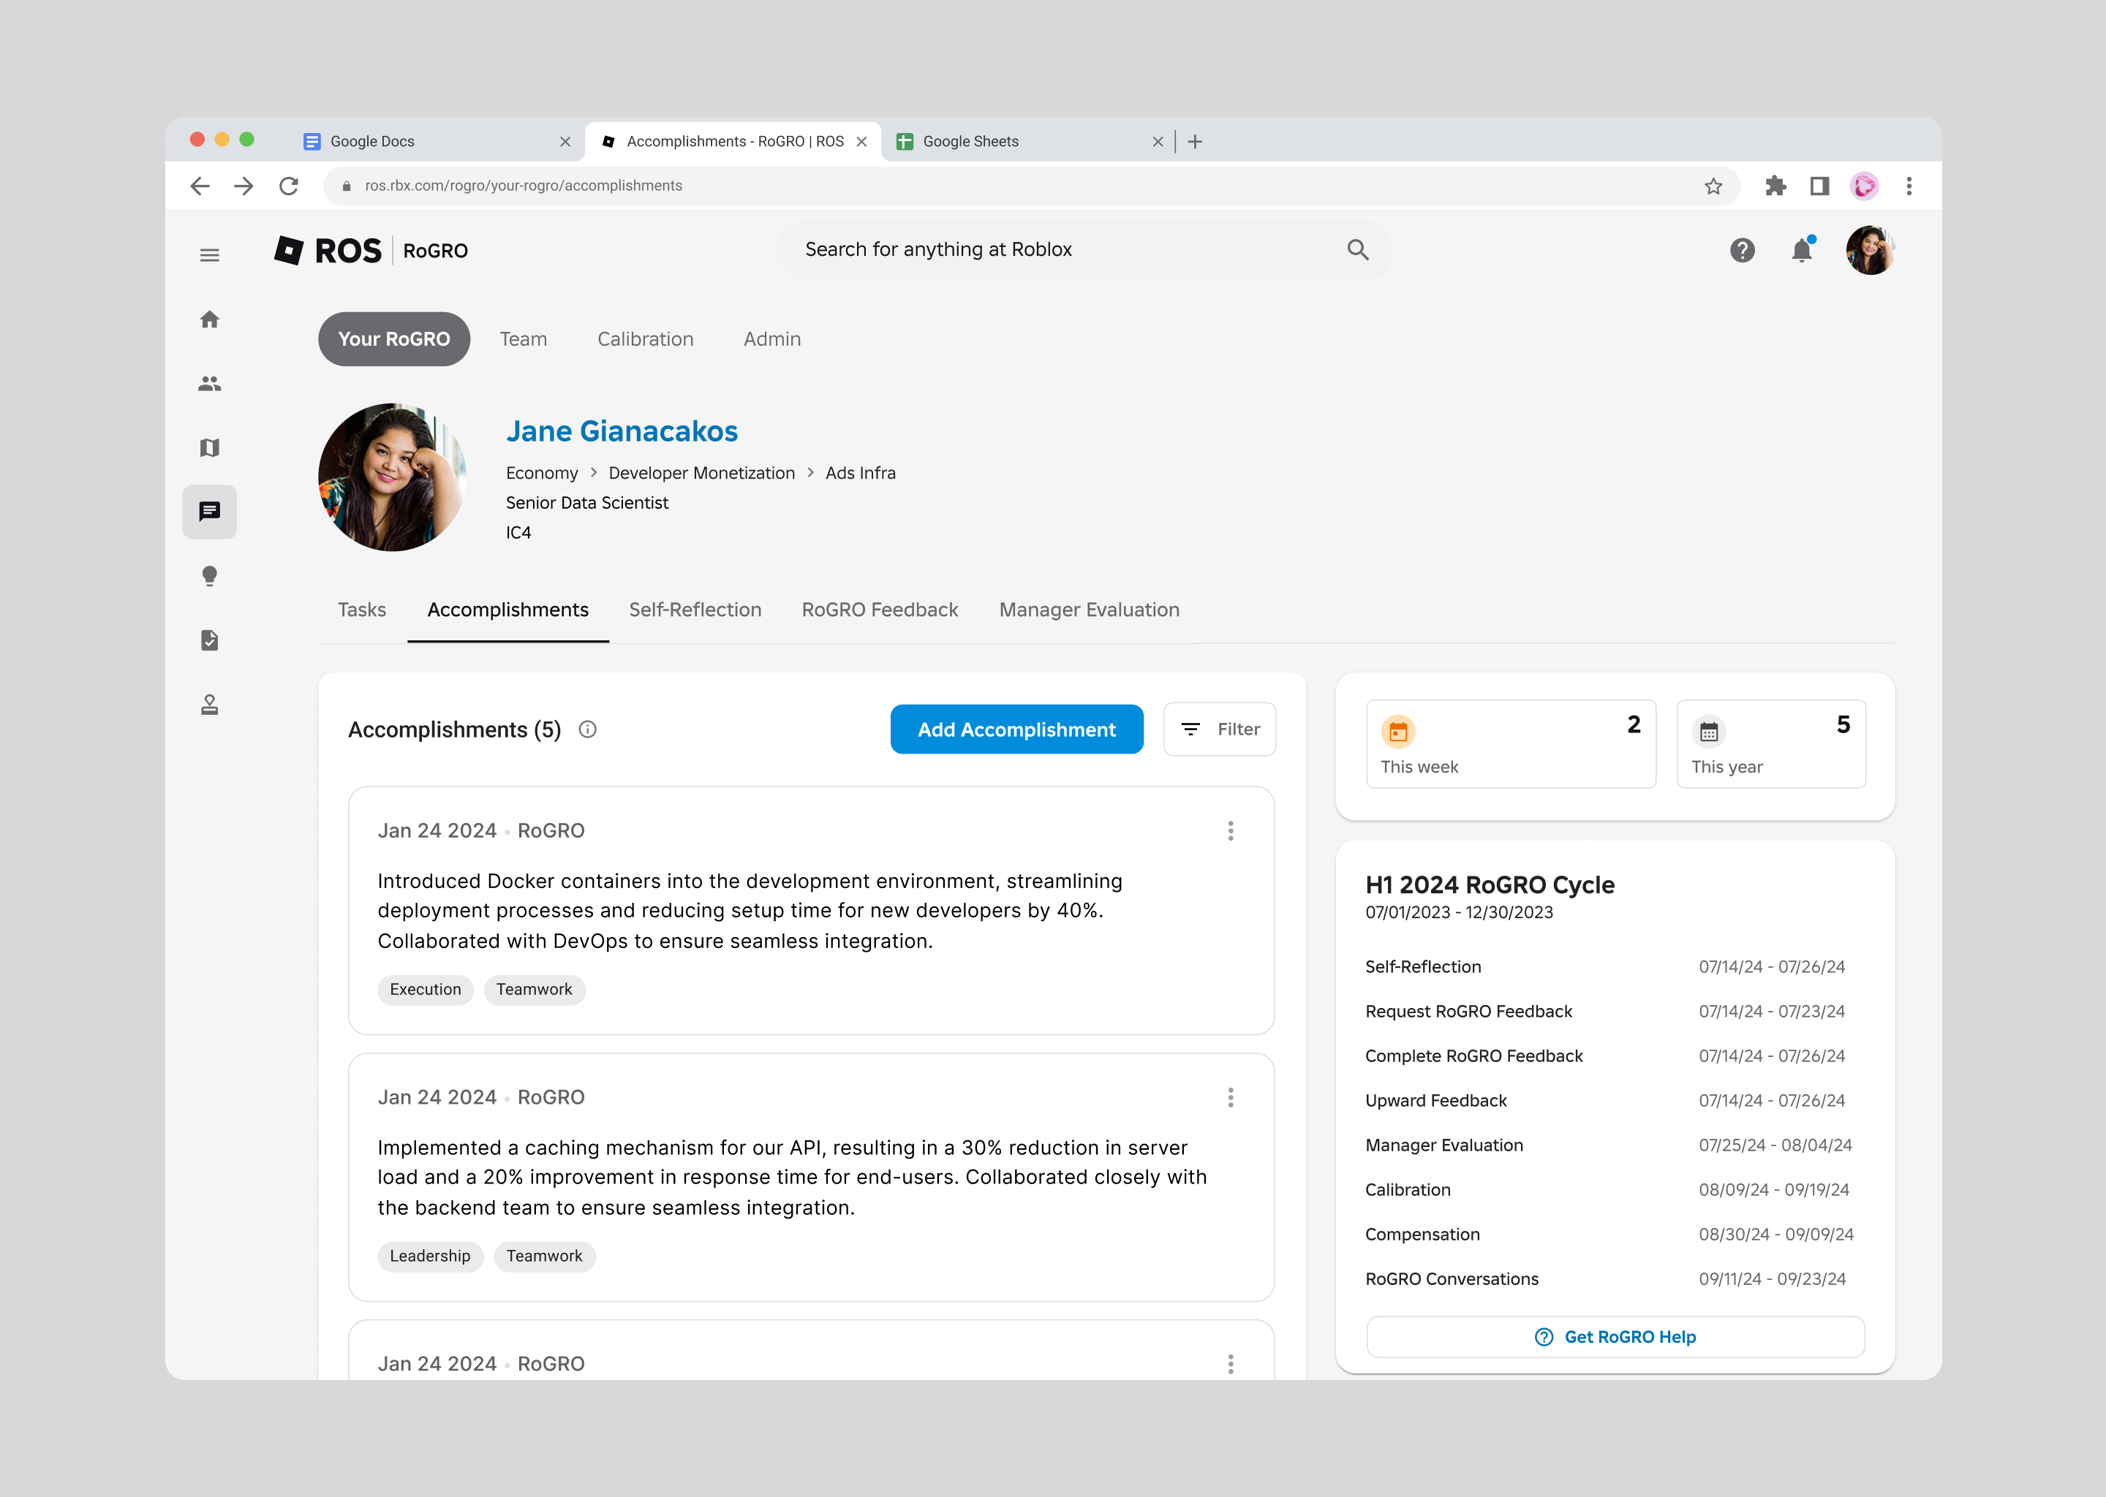Select the Calibration top tab
This screenshot has height=1497, width=2106.
(644, 339)
